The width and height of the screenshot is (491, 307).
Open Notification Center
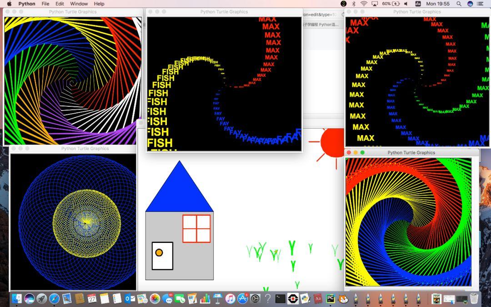[480, 4]
